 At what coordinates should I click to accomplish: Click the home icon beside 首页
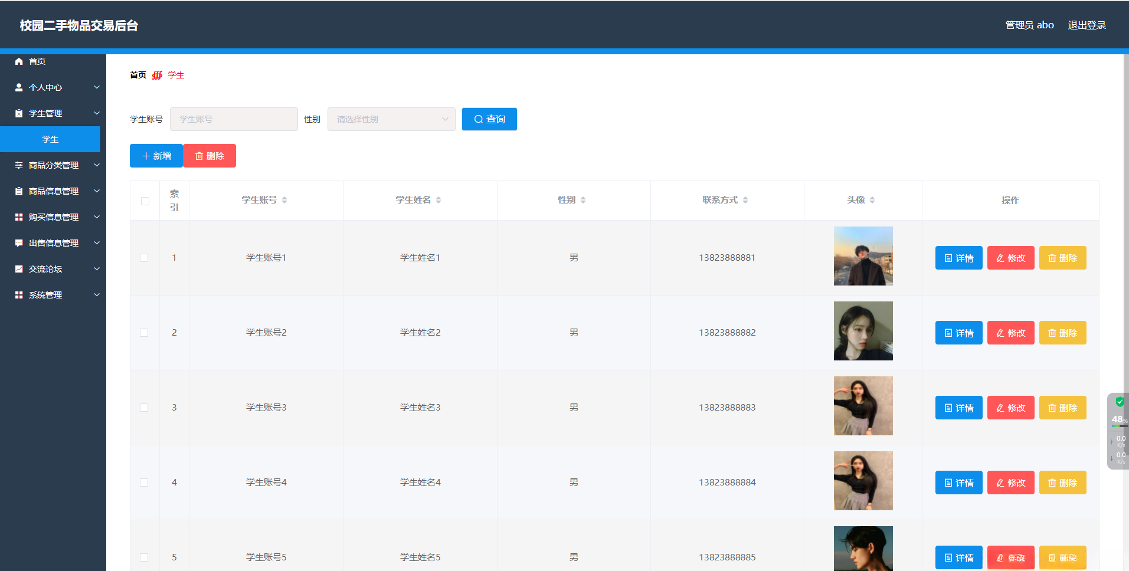click(x=18, y=61)
